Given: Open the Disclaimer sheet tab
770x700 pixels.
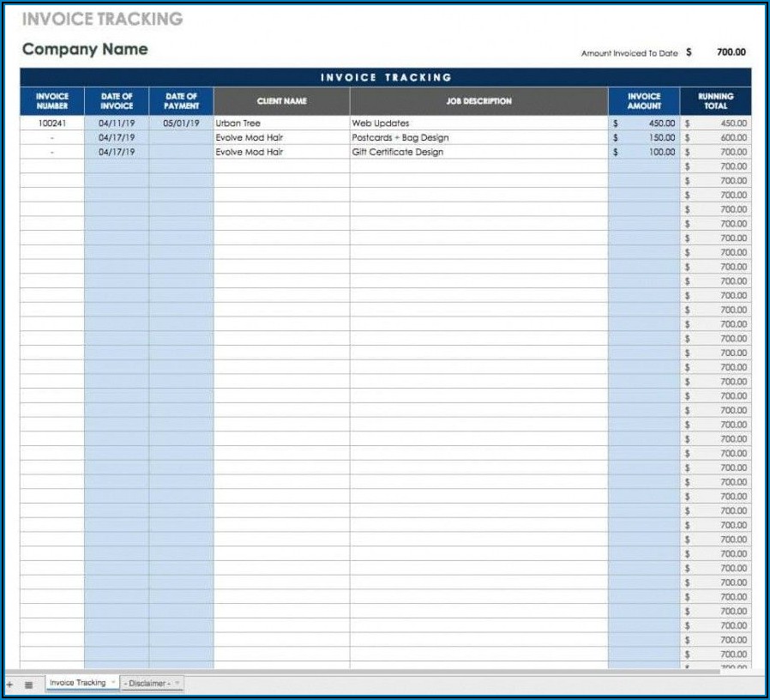Looking at the screenshot, I should pos(147,684).
